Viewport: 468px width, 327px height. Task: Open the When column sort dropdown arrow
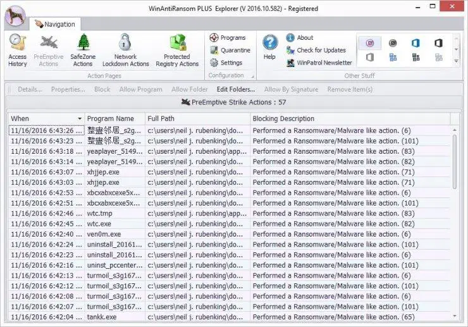click(x=80, y=118)
